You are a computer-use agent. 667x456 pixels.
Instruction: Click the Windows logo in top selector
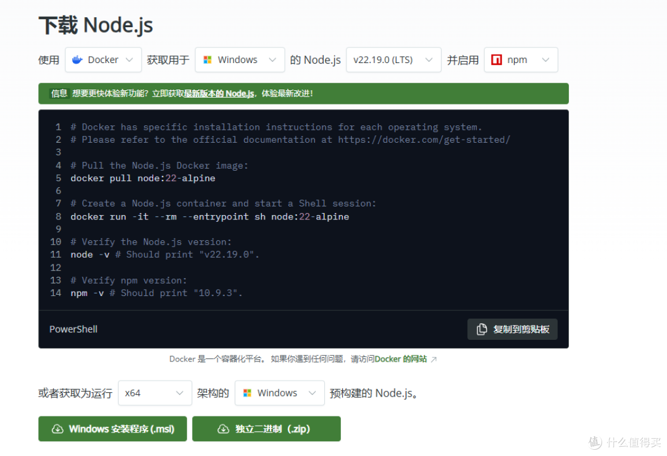[208, 59]
